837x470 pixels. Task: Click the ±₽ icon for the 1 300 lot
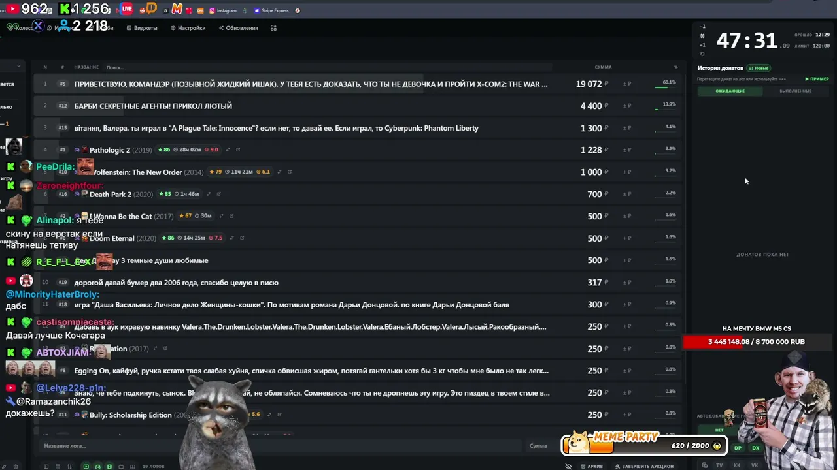click(627, 128)
